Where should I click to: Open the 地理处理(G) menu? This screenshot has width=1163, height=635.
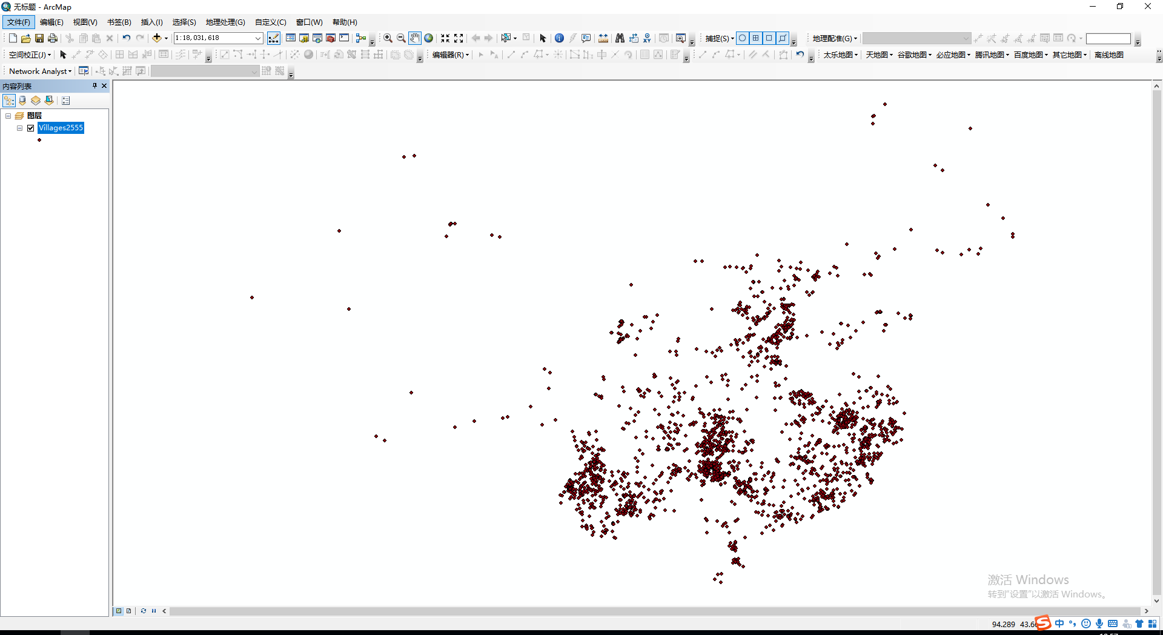pyautogui.click(x=225, y=22)
